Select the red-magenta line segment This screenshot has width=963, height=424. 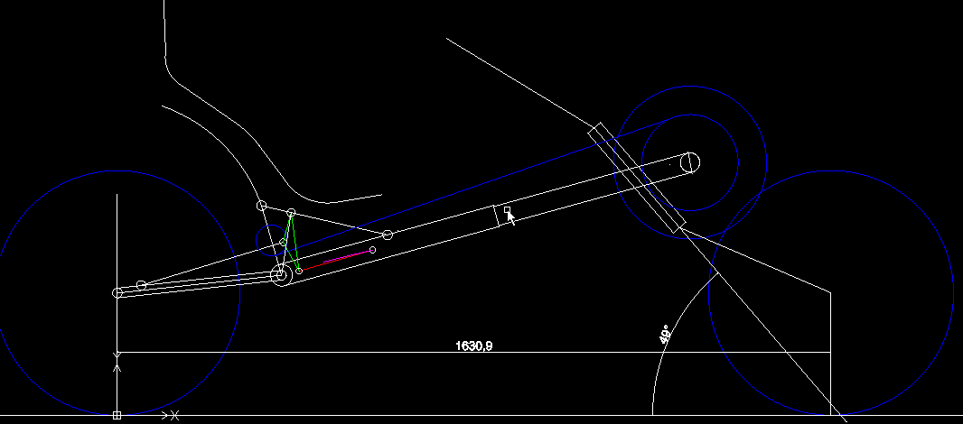click(x=336, y=260)
